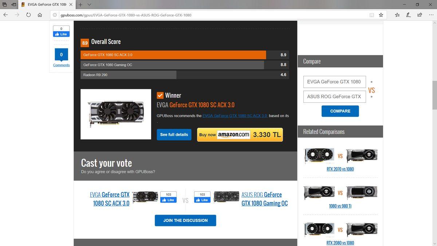Go to the browser home page
This screenshot has height=246, width=437.
40,15
